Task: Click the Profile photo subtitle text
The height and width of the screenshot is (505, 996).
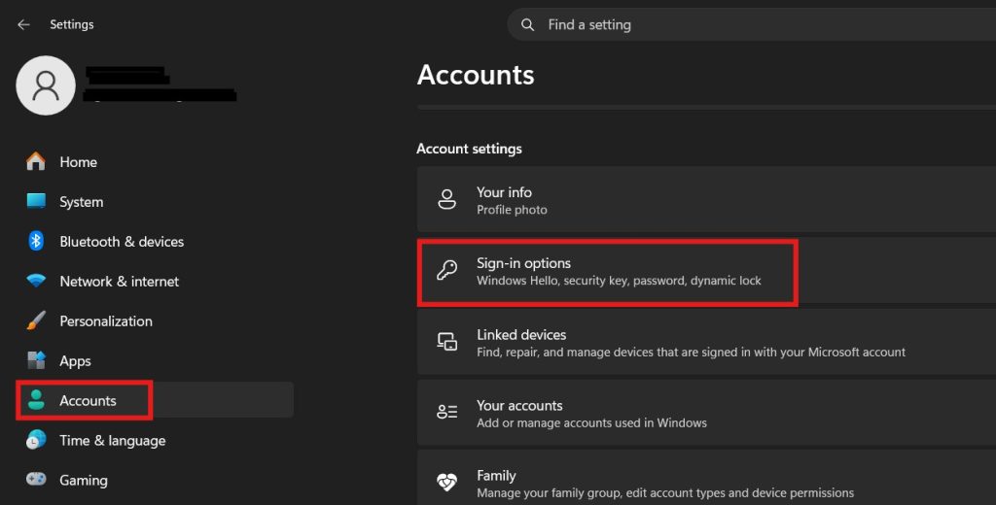Action: pos(512,210)
